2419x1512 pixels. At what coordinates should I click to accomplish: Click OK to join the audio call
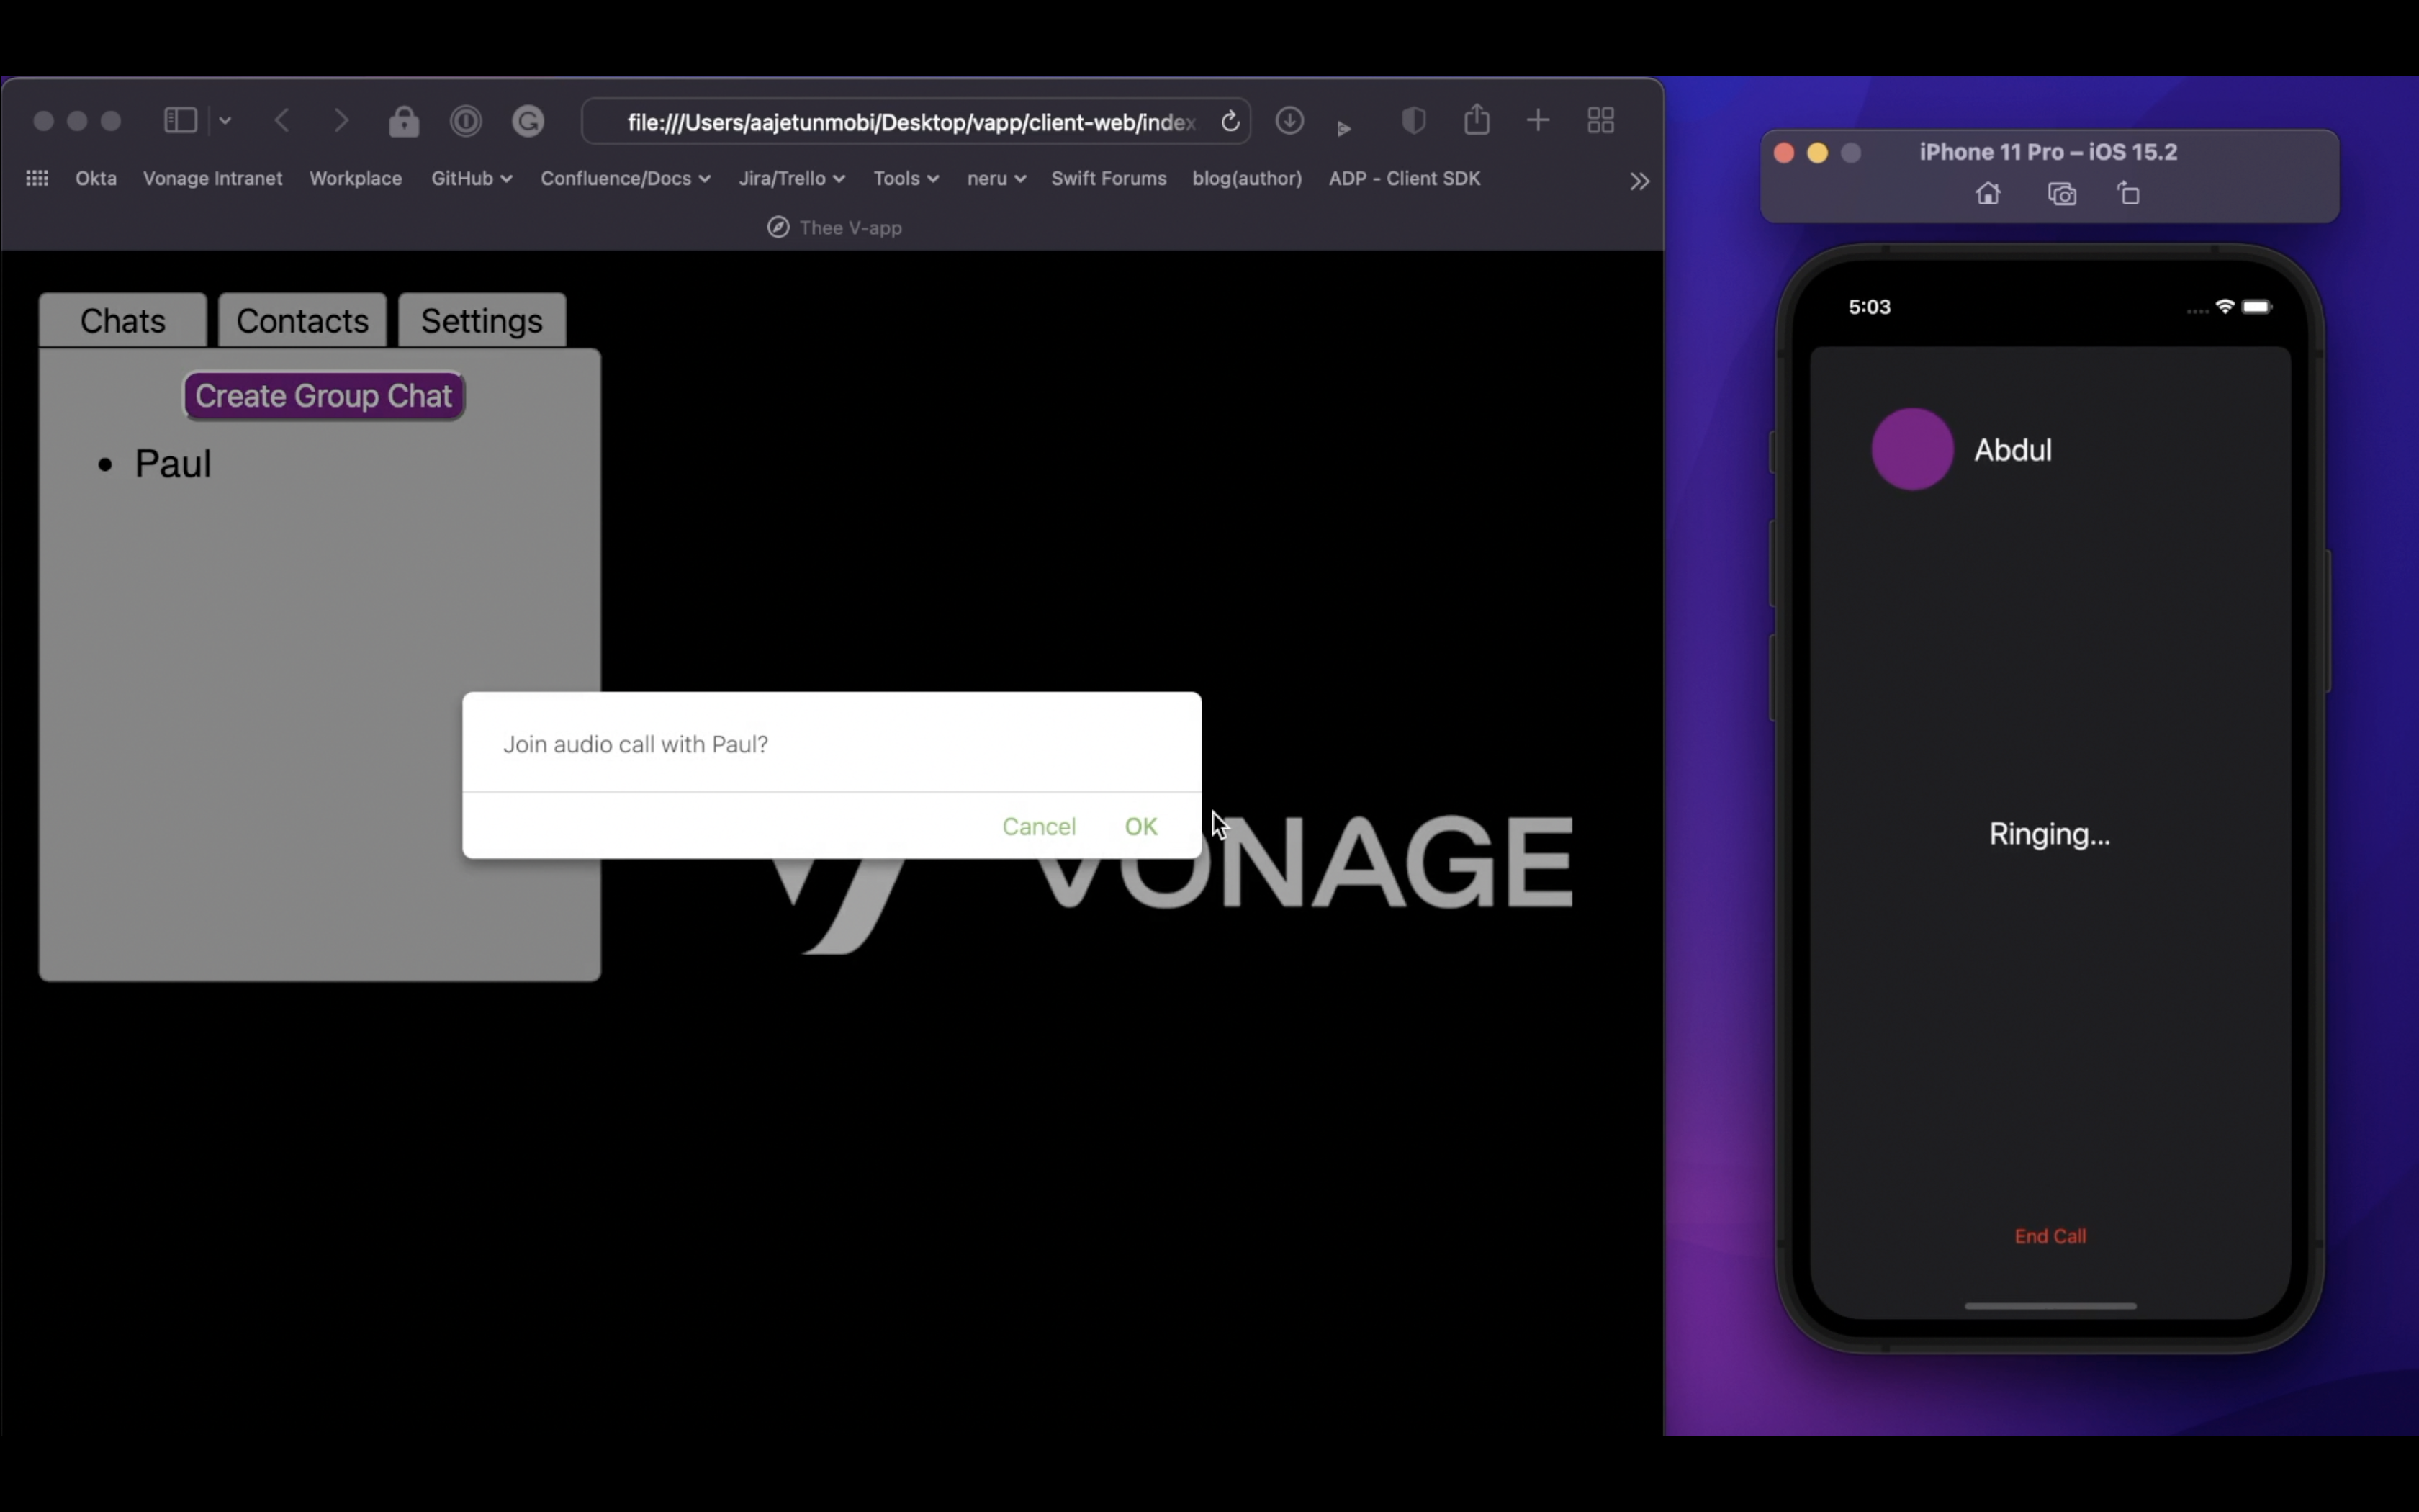pyautogui.click(x=1140, y=827)
